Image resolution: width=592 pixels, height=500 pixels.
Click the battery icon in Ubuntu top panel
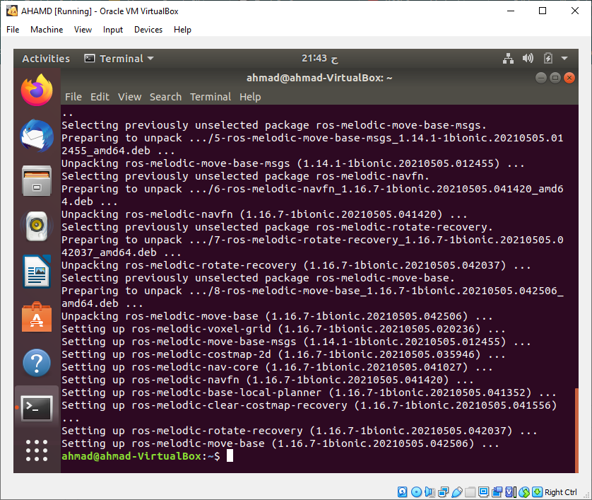[548, 58]
